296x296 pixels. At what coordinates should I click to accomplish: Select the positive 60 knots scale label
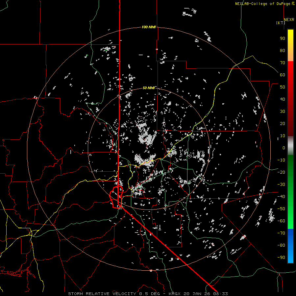pyautogui.click(x=283, y=75)
